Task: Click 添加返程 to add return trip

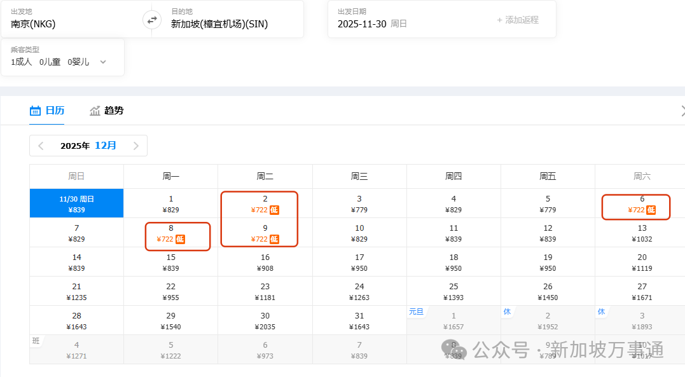Action: 518,20
